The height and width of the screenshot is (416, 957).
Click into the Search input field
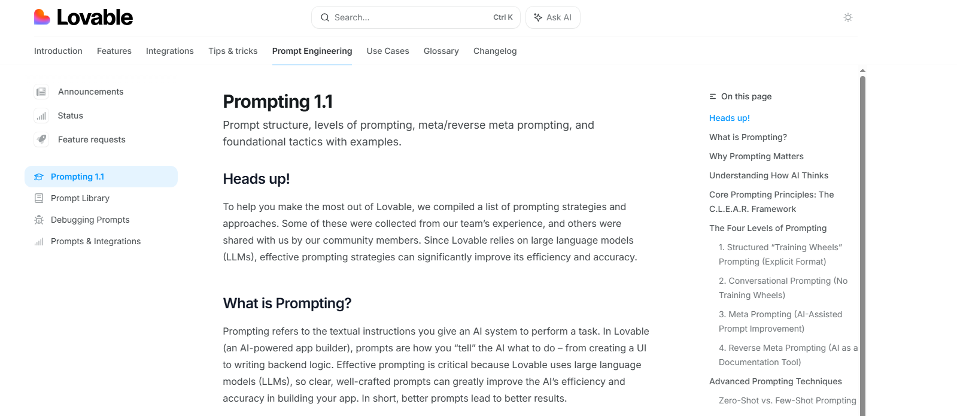(407, 17)
